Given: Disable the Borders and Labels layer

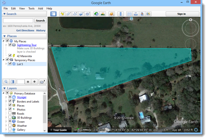Looking at the screenshot, I should tap(10, 101).
